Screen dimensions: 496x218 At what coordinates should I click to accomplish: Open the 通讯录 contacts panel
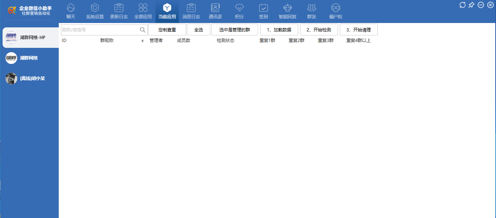coord(215,11)
